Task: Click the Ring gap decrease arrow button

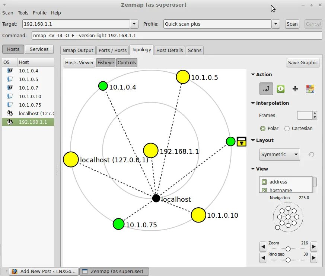Action: [x=263, y=258]
